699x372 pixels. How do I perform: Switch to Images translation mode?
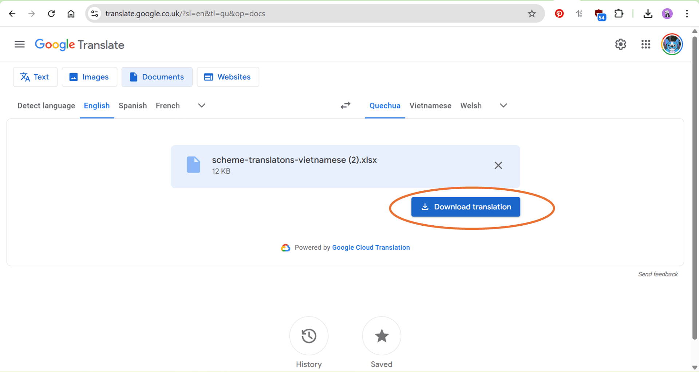pyautogui.click(x=90, y=77)
